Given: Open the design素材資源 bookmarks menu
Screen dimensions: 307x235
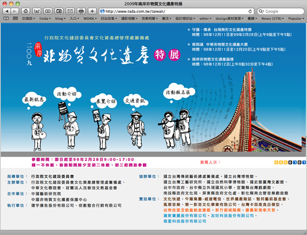Looking at the screenshot, I should coord(230,18).
